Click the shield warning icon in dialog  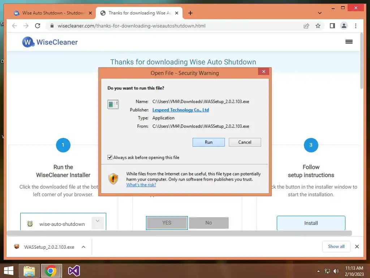click(x=113, y=178)
